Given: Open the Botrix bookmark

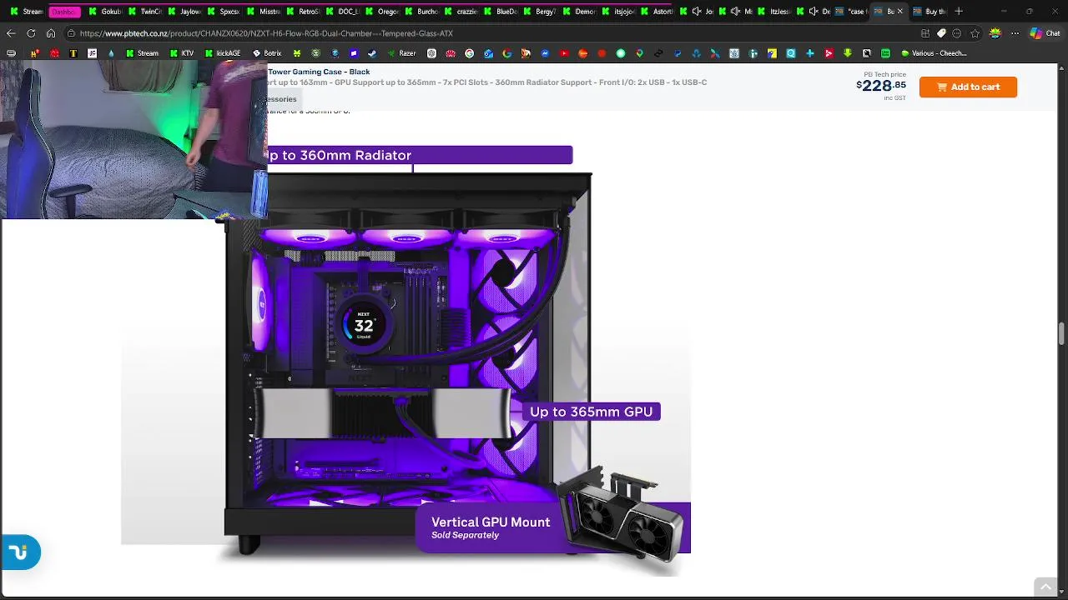Looking at the screenshot, I should tap(267, 53).
